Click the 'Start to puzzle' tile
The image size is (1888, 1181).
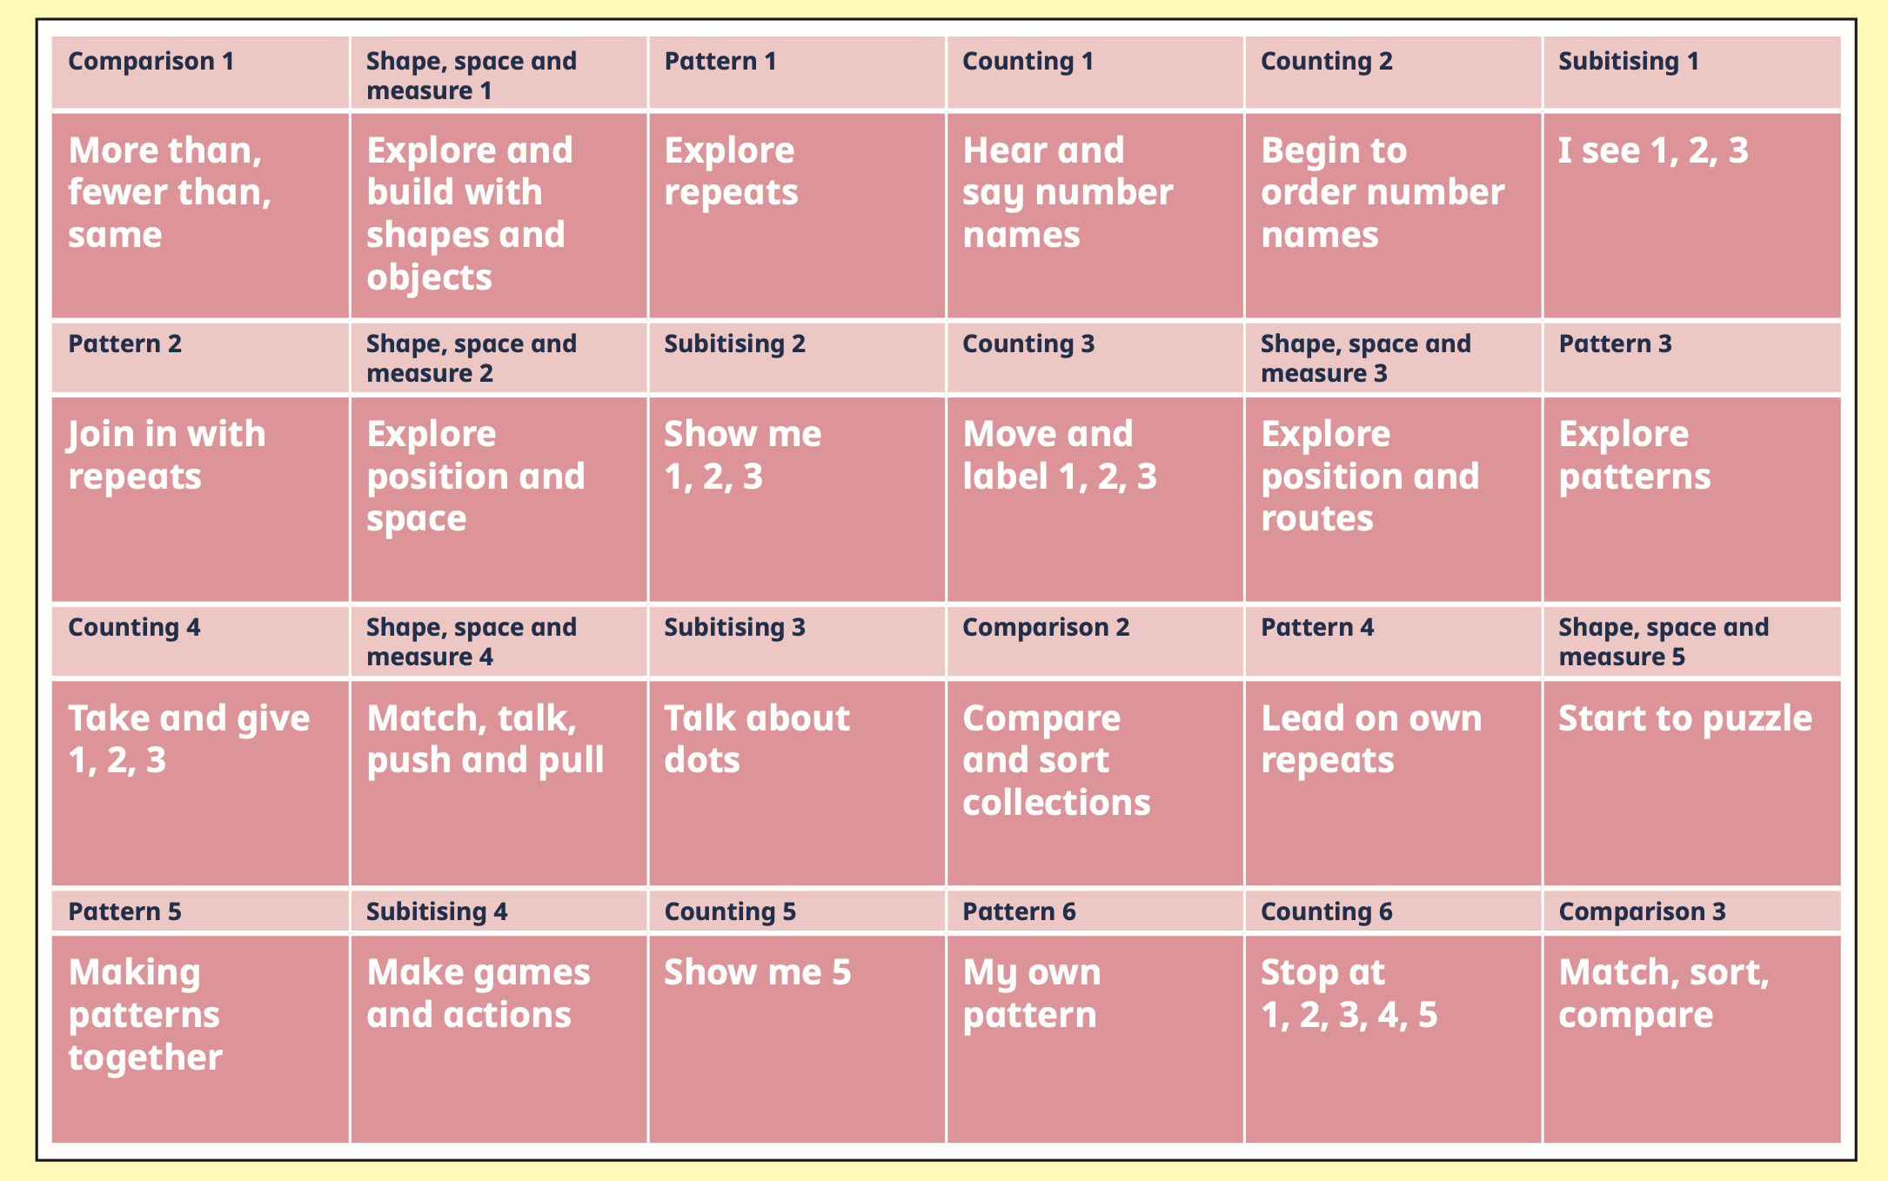click(1691, 782)
